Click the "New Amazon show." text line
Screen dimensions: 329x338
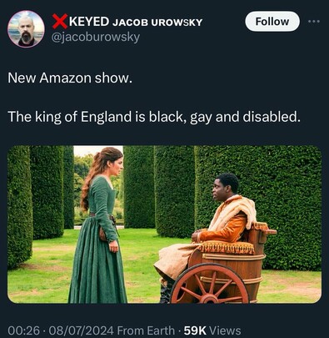(x=70, y=78)
